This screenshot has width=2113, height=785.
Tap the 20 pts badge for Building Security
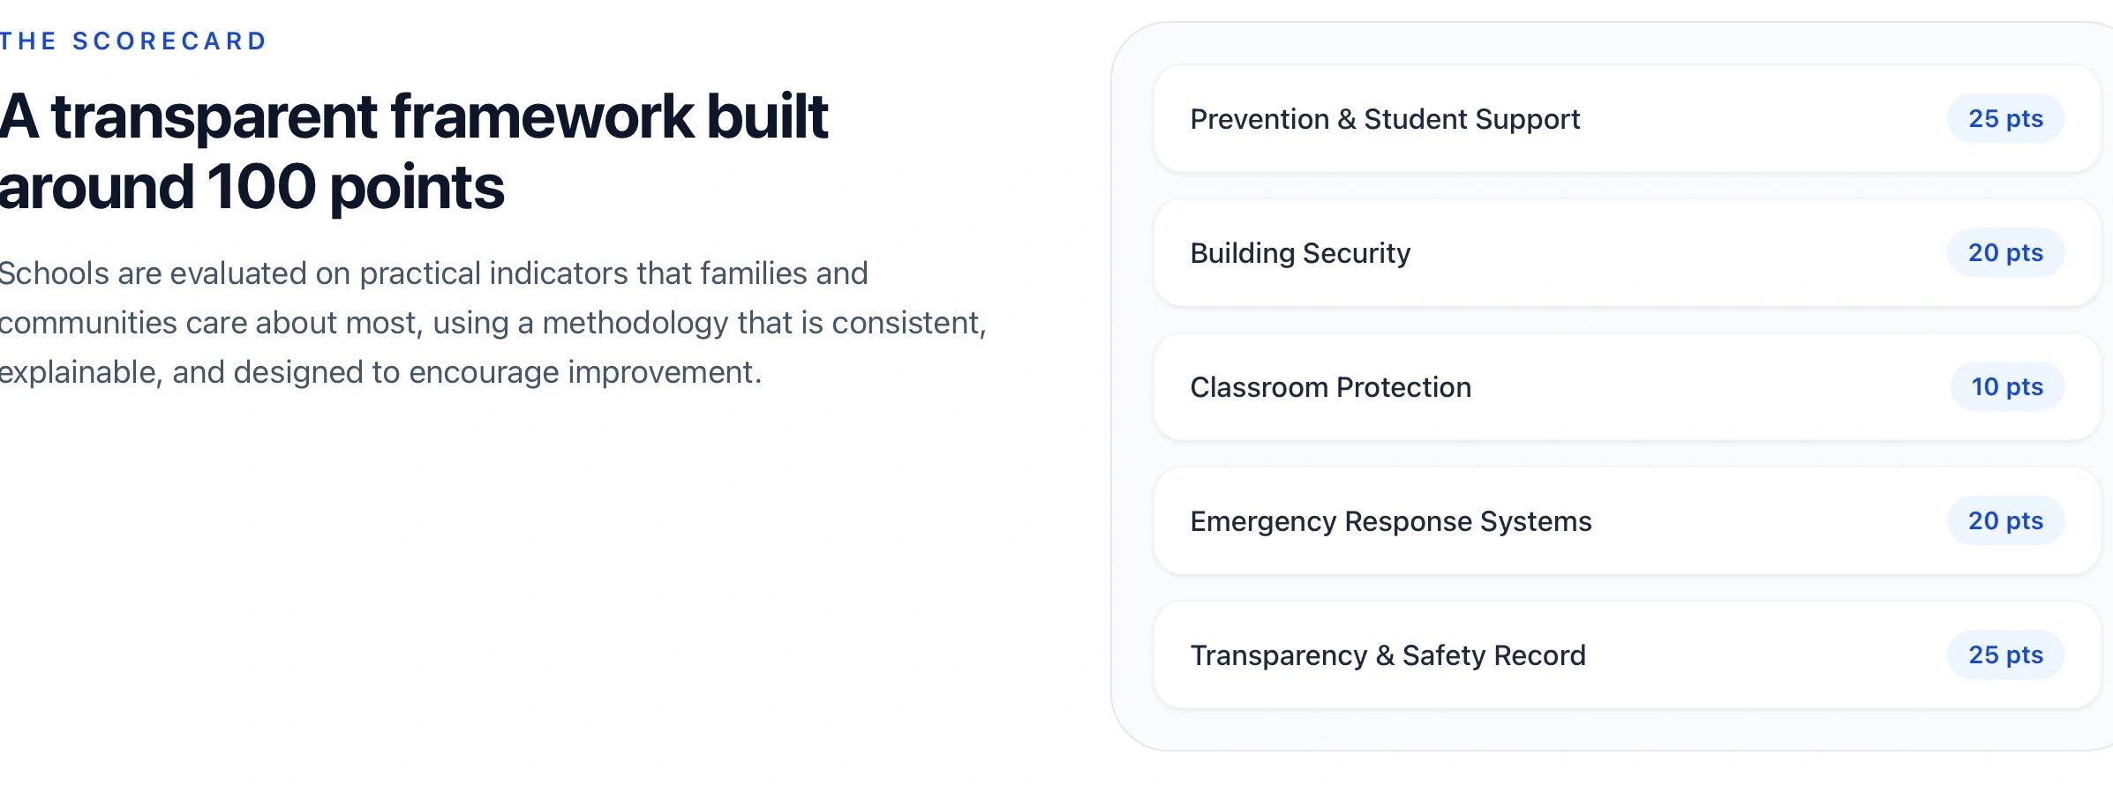click(2005, 253)
